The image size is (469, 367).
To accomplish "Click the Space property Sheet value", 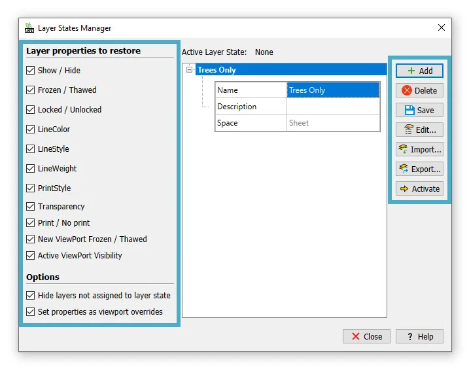I will (x=332, y=123).
